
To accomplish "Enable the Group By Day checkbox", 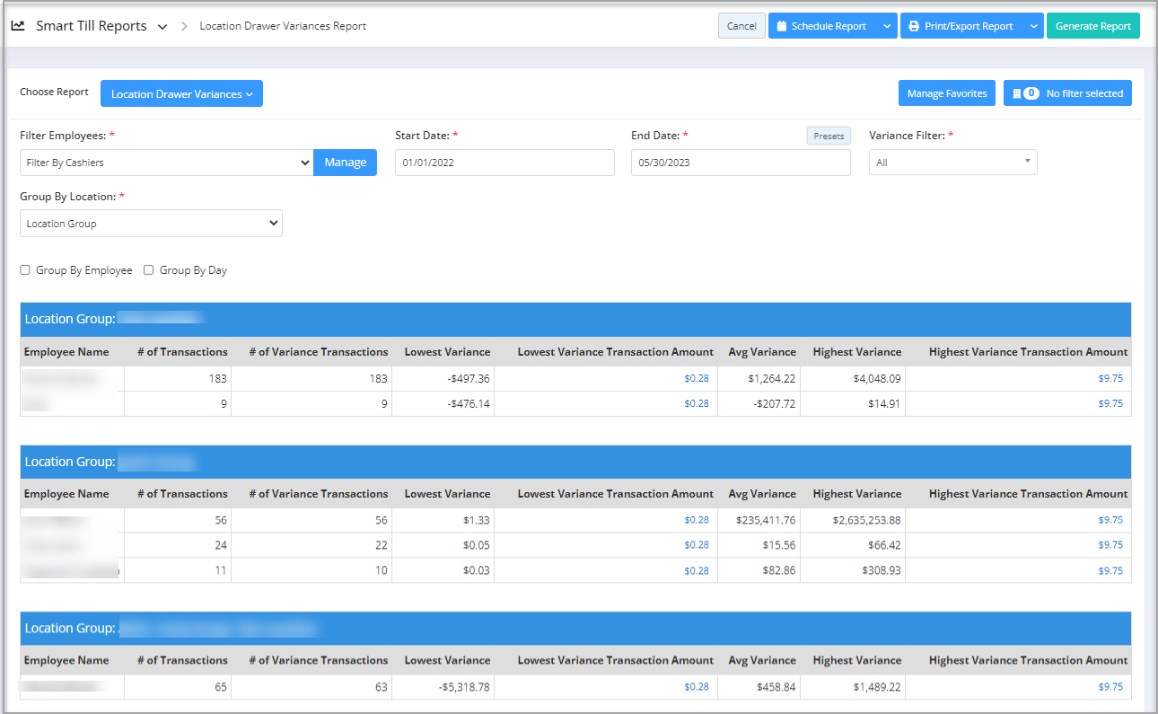I will click(149, 270).
